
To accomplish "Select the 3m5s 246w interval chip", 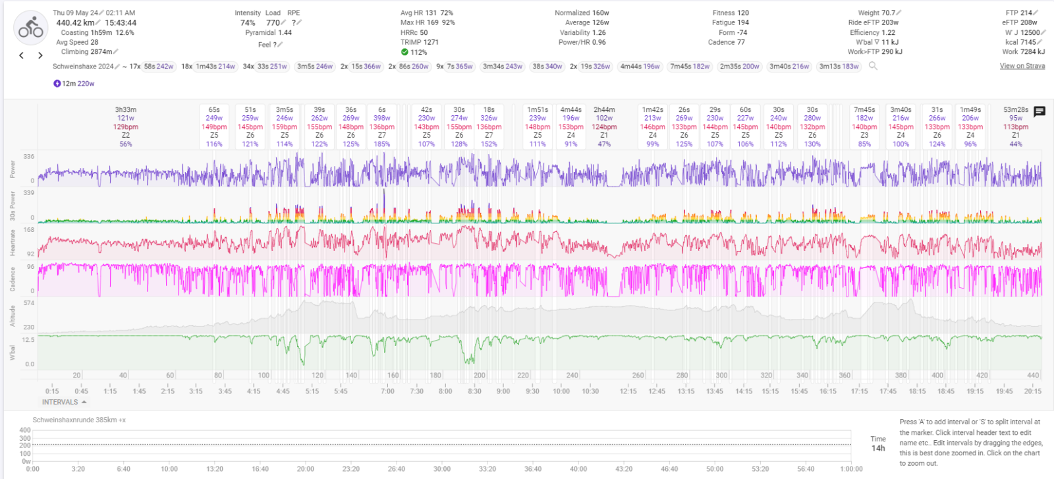I will [315, 67].
